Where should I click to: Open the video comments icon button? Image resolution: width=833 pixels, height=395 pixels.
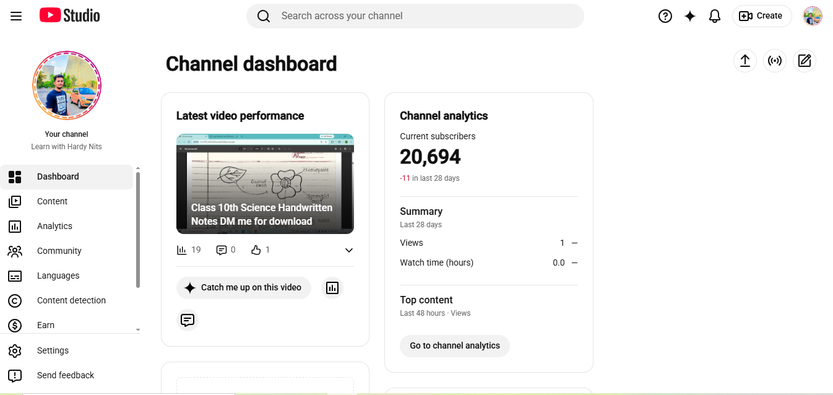(x=188, y=320)
